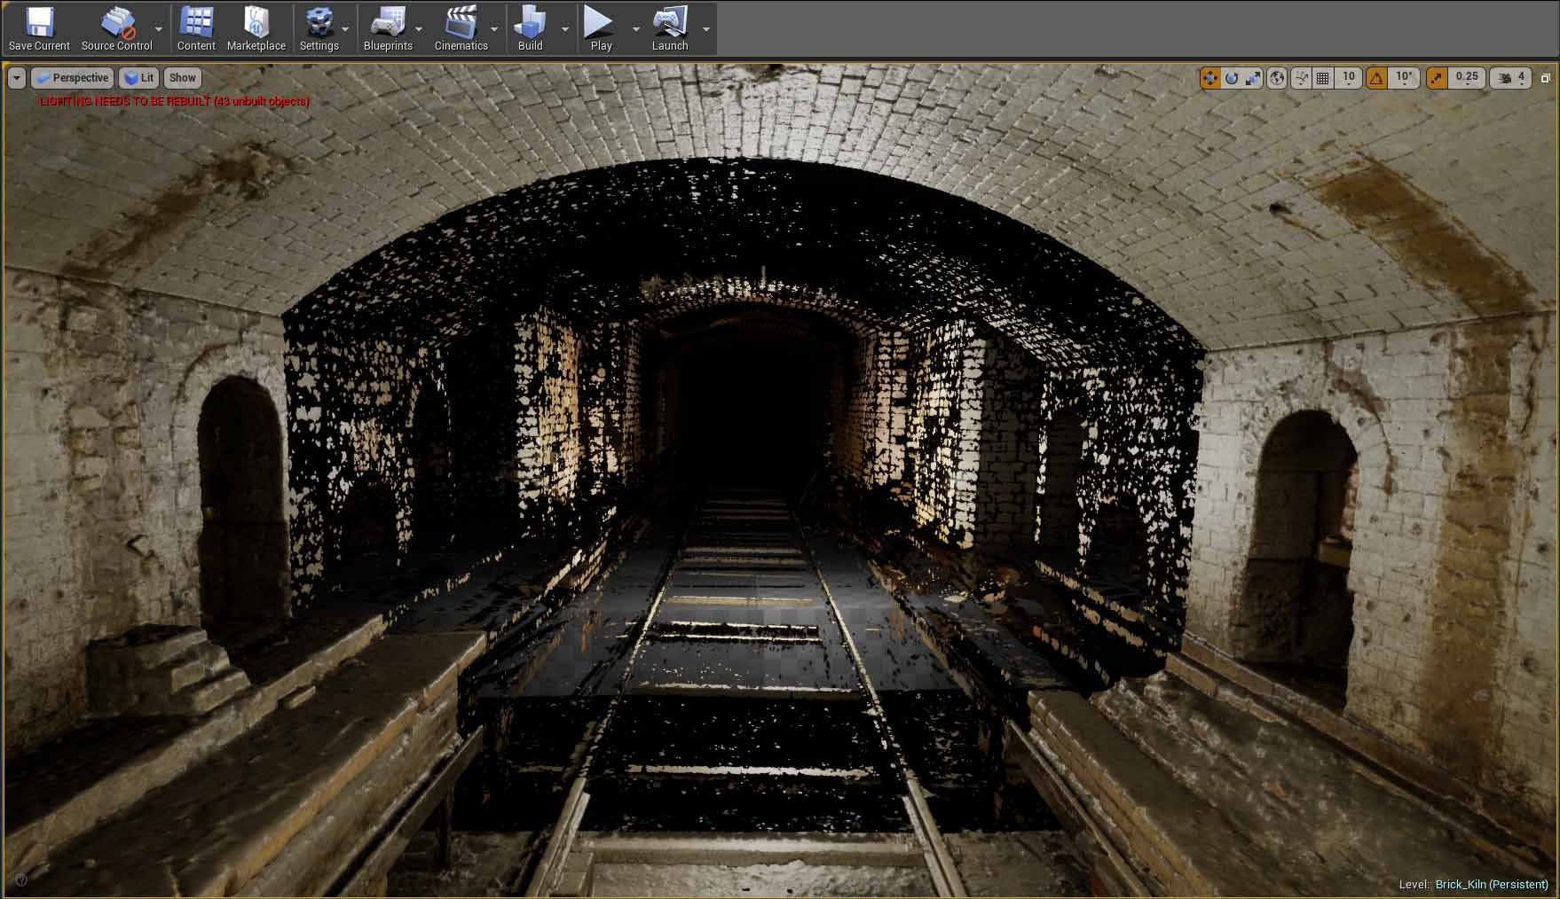Select the rotate gizmo mode
Viewport: 1560px width, 899px height.
point(1232,78)
